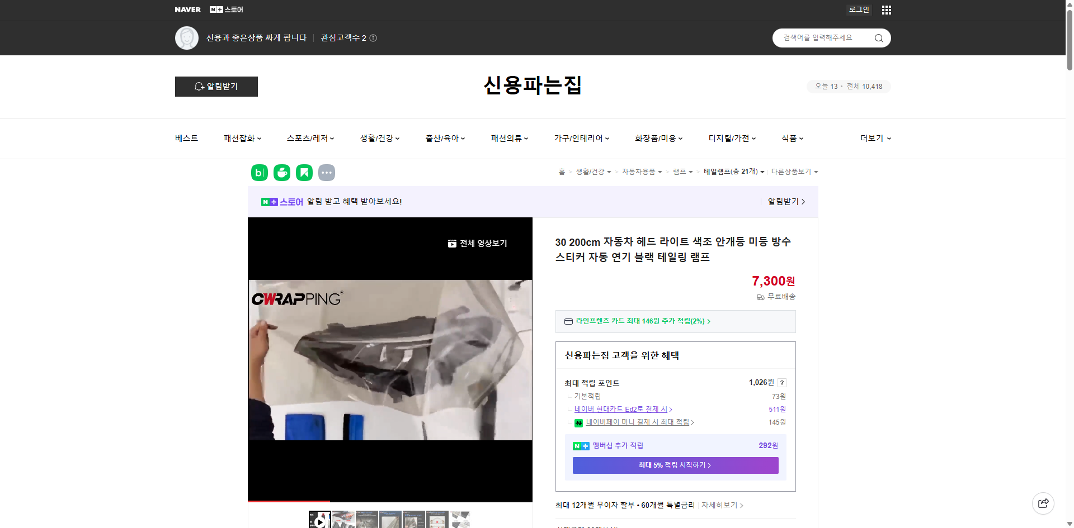
Task: Expand the 더보기 category dropdown
Action: pyautogui.click(x=875, y=138)
